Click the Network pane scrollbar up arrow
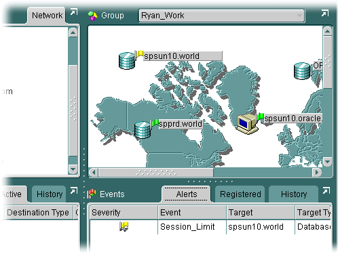Screen dimensions: 338x254 coord(73,33)
